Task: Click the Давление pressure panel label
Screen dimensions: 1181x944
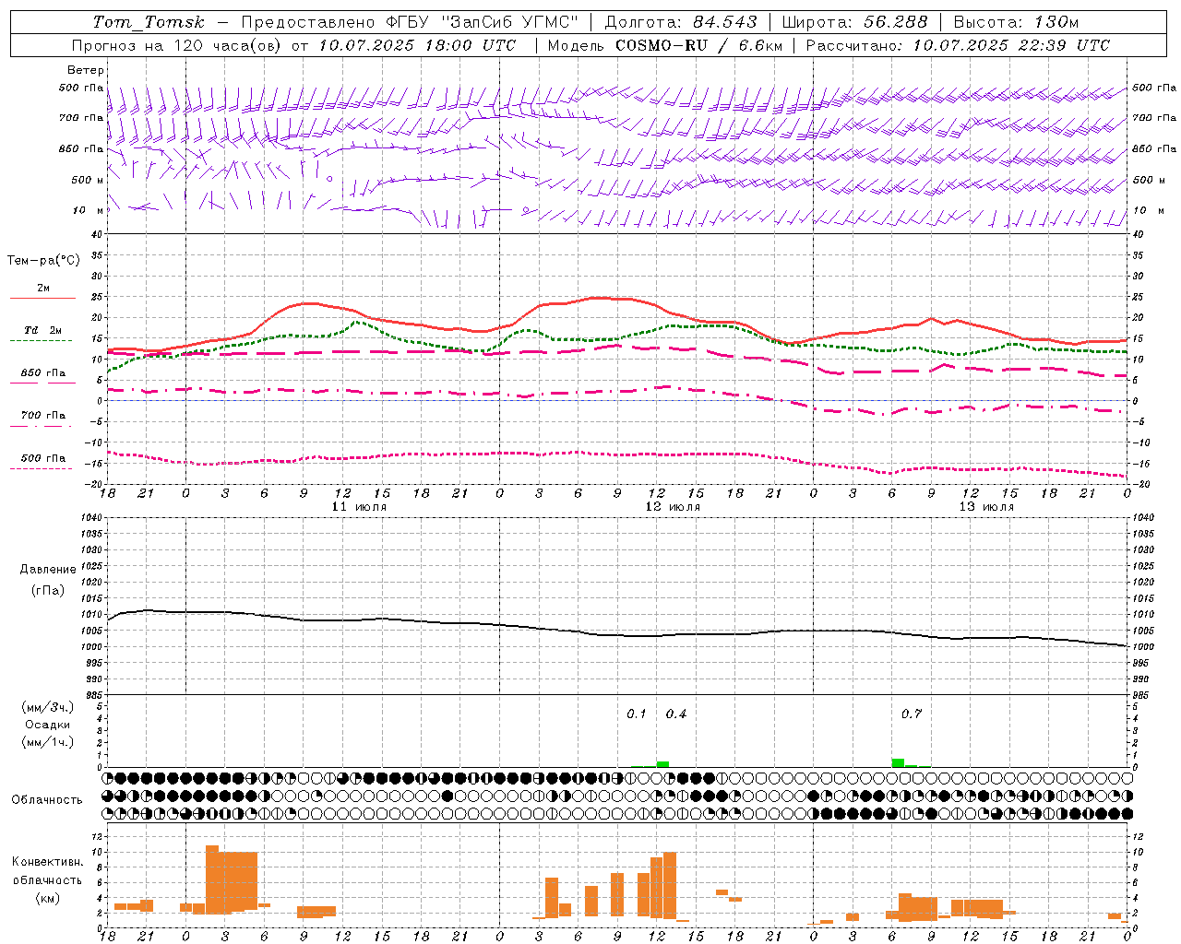Action: [48, 570]
